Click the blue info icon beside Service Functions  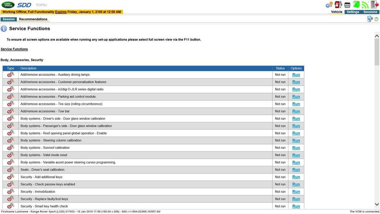[x=4, y=29]
